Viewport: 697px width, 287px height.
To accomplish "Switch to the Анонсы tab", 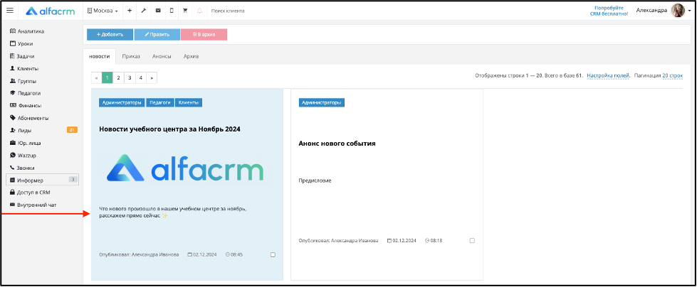I will pyautogui.click(x=162, y=56).
